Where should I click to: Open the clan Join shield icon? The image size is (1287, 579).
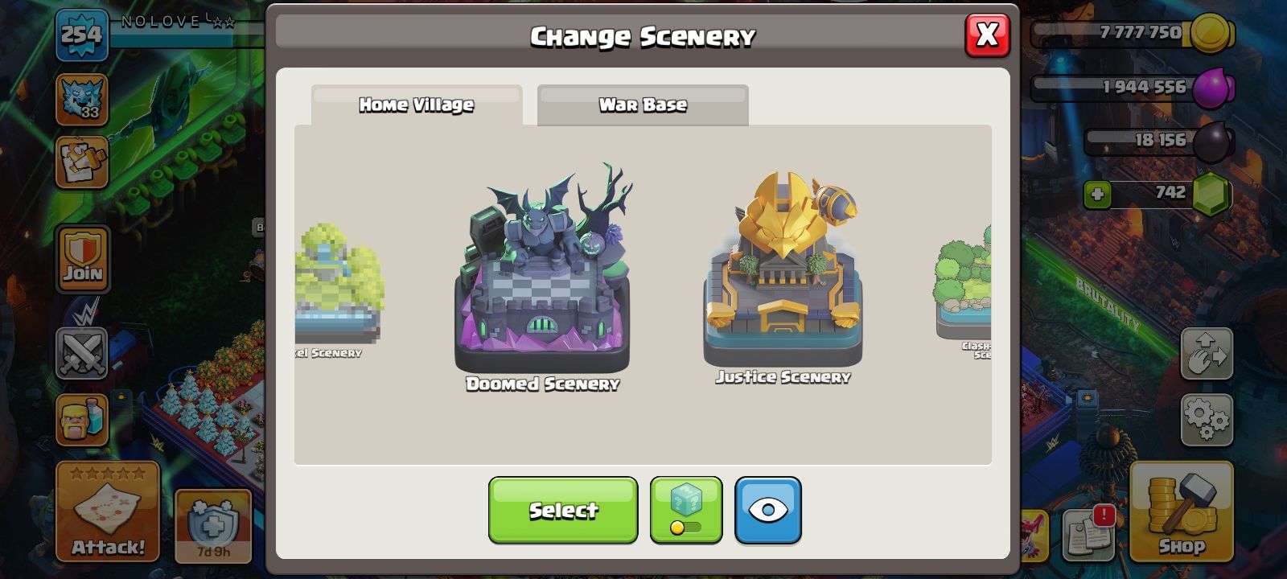[x=82, y=259]
